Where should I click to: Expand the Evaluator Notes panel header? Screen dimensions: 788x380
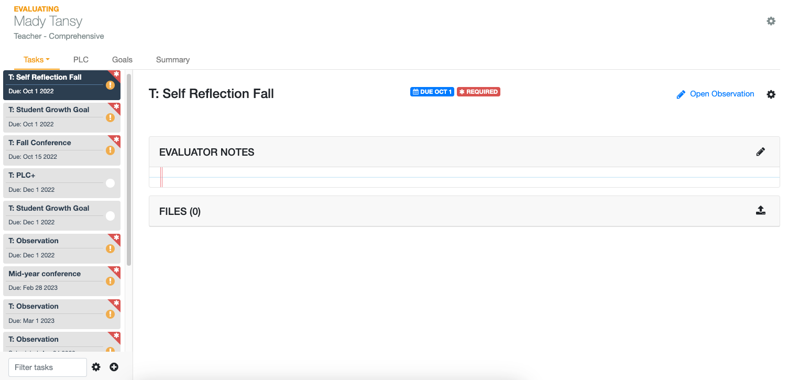464,152
